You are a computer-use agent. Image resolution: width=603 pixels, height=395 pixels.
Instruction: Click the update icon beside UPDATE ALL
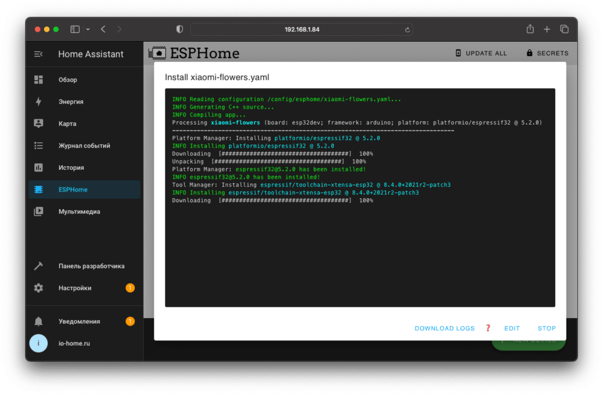point(458,53)
